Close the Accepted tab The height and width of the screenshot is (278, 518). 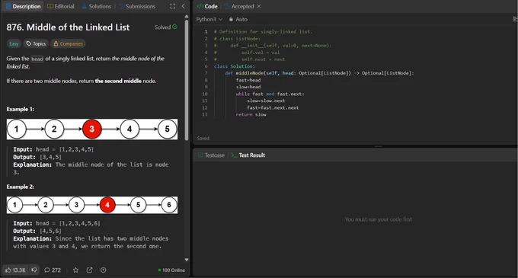tap(259, 6)
